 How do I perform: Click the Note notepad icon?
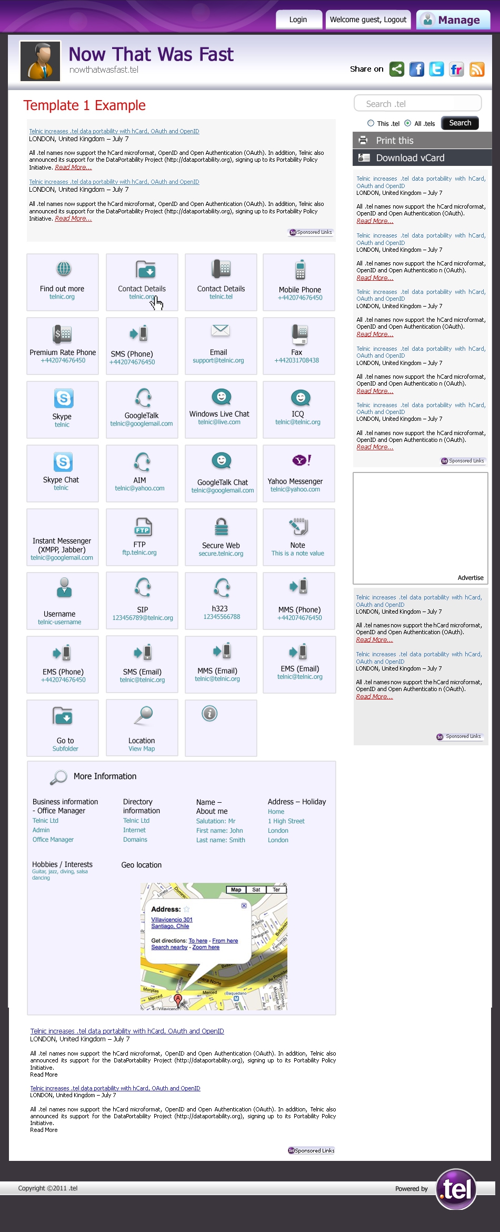pyautogui.click(x=298, y=526)
